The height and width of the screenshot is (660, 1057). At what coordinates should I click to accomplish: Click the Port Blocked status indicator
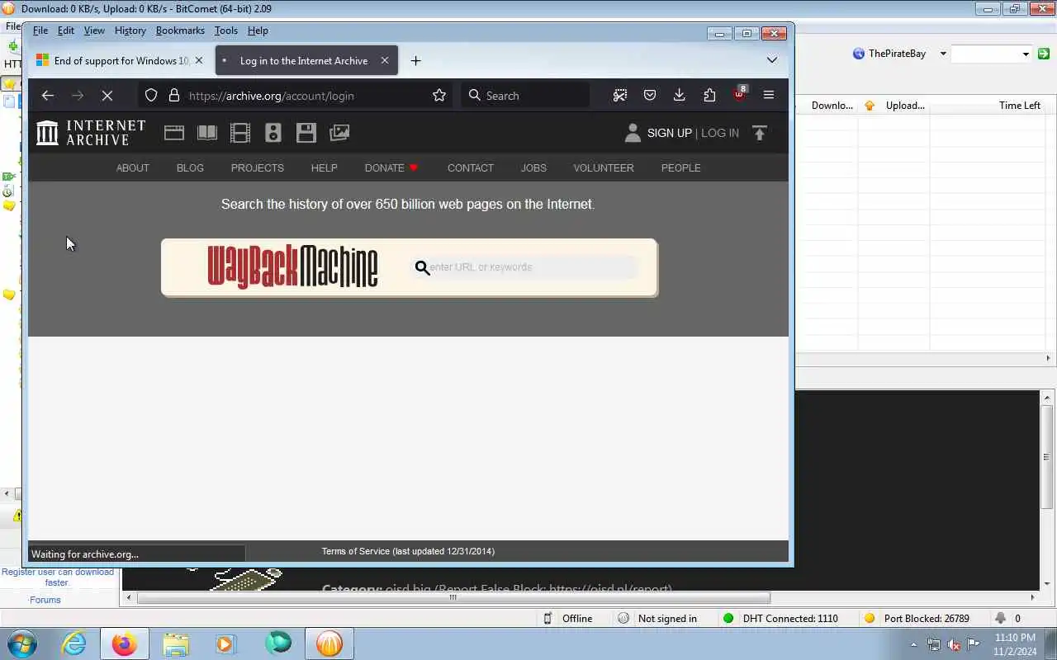[917, 619]
